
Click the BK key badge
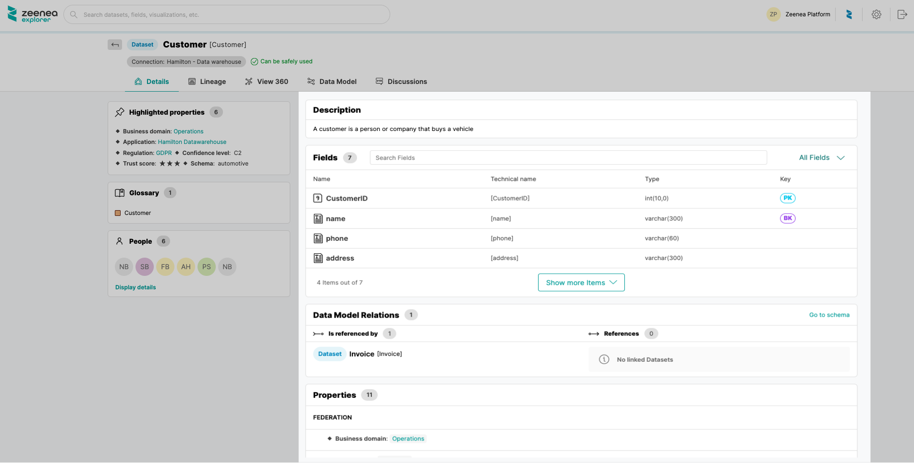click(788, 218)
